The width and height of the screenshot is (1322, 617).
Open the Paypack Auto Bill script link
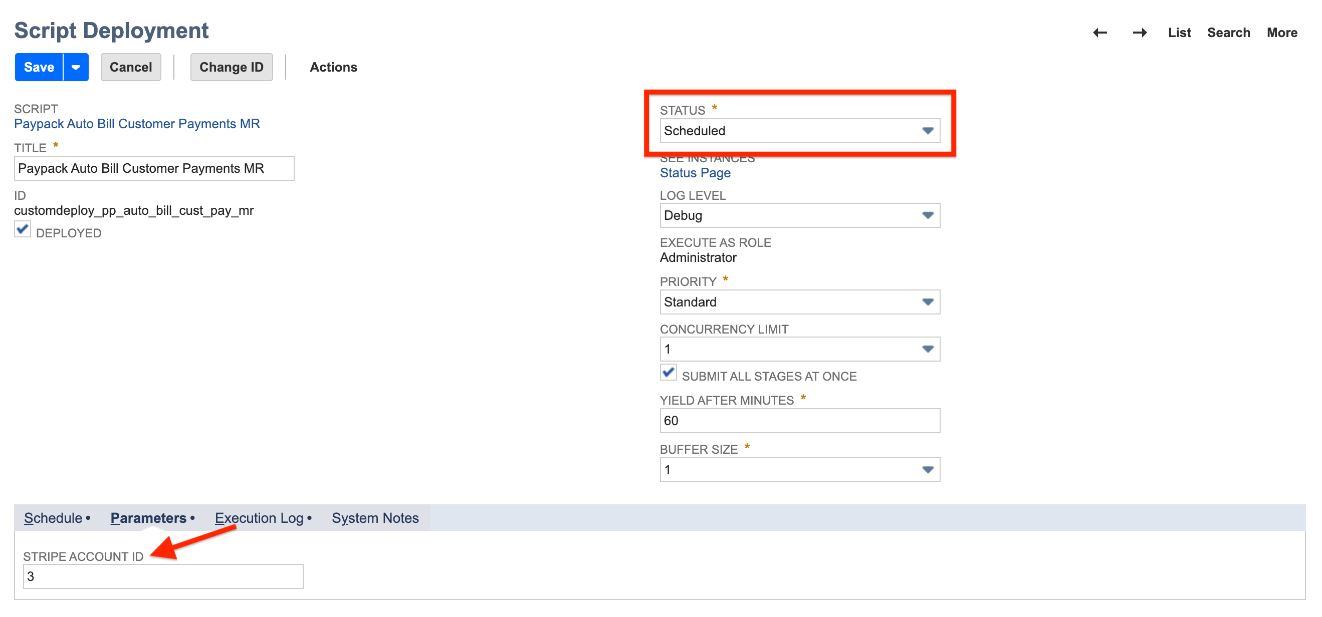tap(137, 124)
